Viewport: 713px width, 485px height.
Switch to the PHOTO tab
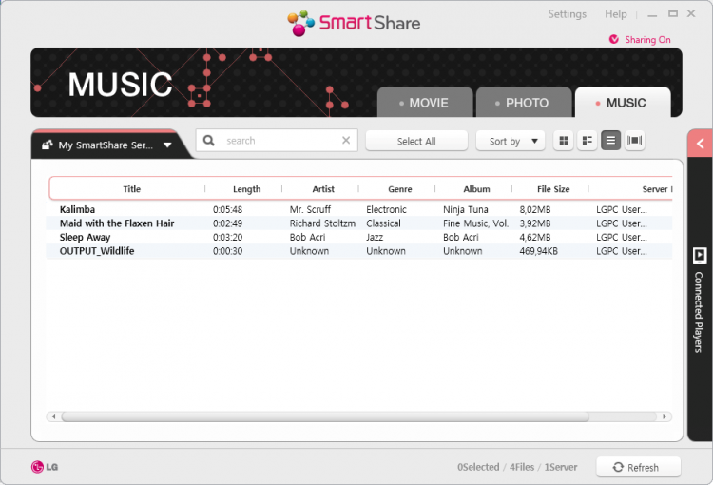524,103
